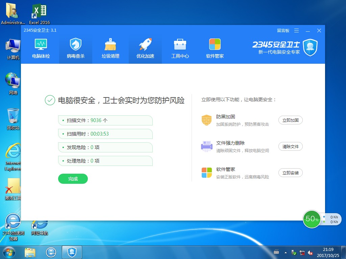The image size is (346, 259).
Task: Click the 清除文件 button
Action: [x=290, y=146]
